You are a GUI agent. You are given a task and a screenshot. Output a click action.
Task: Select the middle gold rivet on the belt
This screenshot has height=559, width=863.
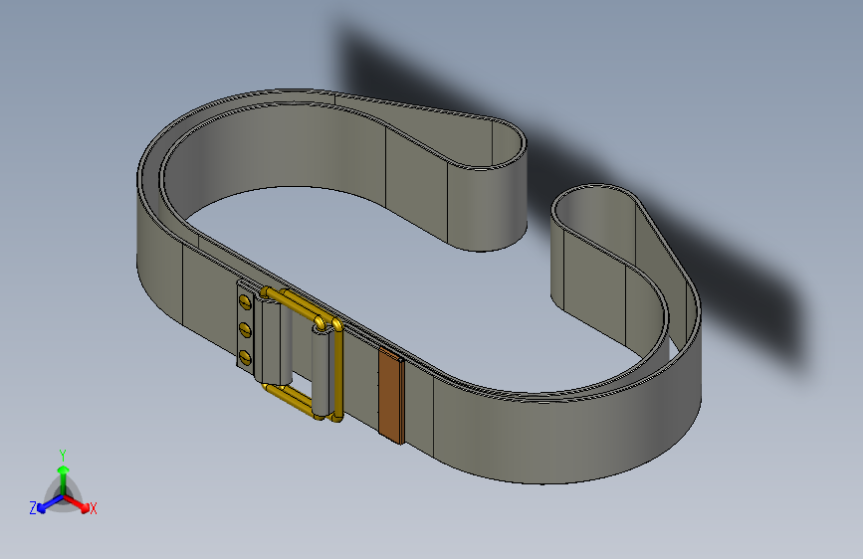click(x=246, y=329)
